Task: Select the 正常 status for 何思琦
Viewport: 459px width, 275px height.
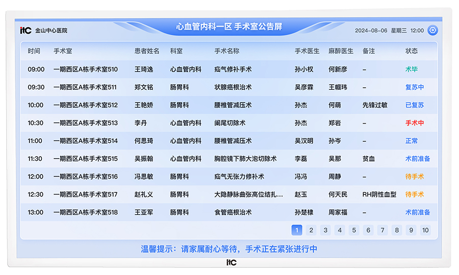Action: pyautogui.click(x=412, y=141)
